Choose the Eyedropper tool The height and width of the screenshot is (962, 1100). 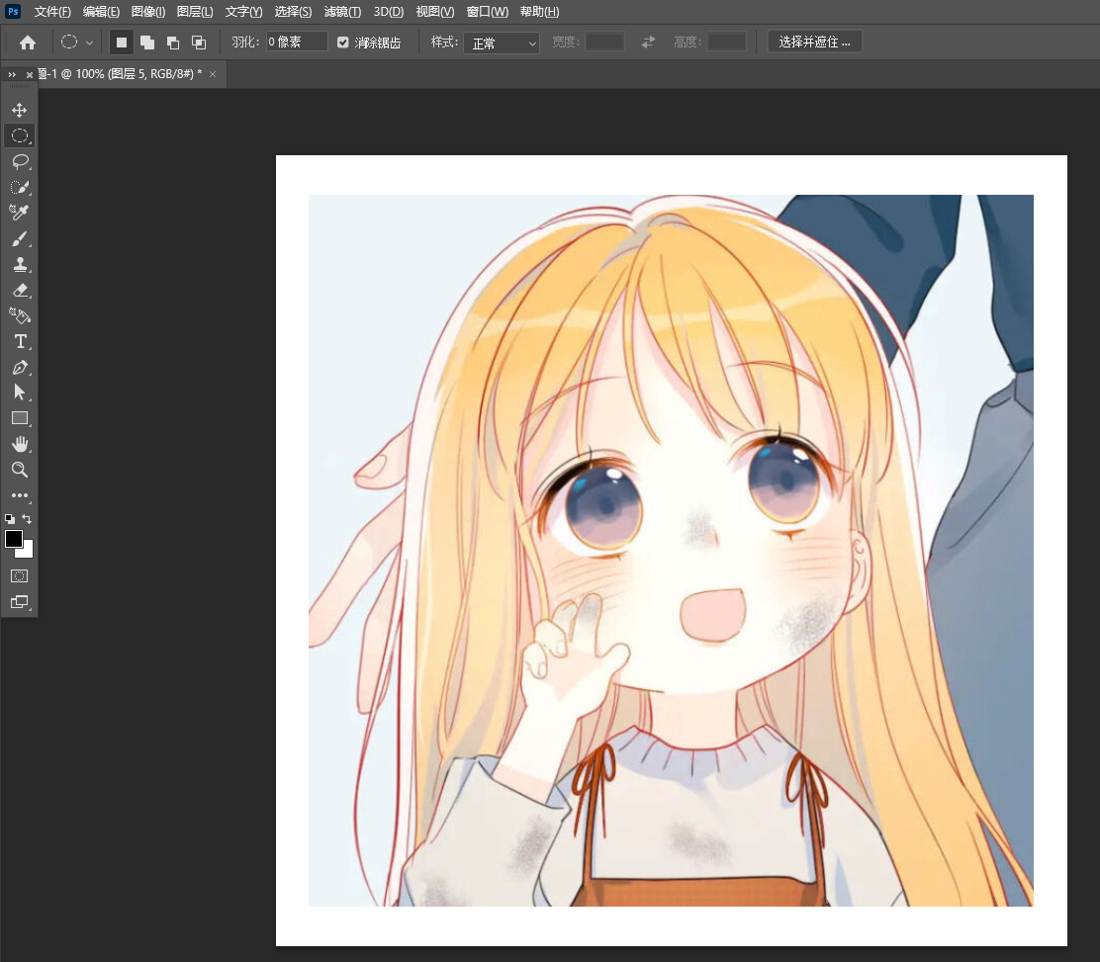(x=19, y=213)
